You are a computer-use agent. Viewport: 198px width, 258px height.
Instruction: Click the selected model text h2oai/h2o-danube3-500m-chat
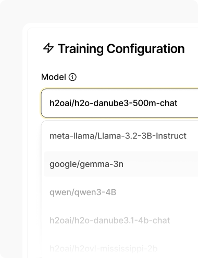click(113, 103)
